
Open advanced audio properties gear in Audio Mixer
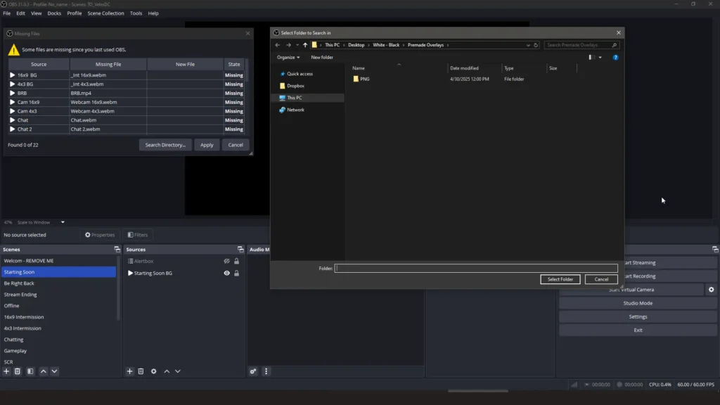253,371
